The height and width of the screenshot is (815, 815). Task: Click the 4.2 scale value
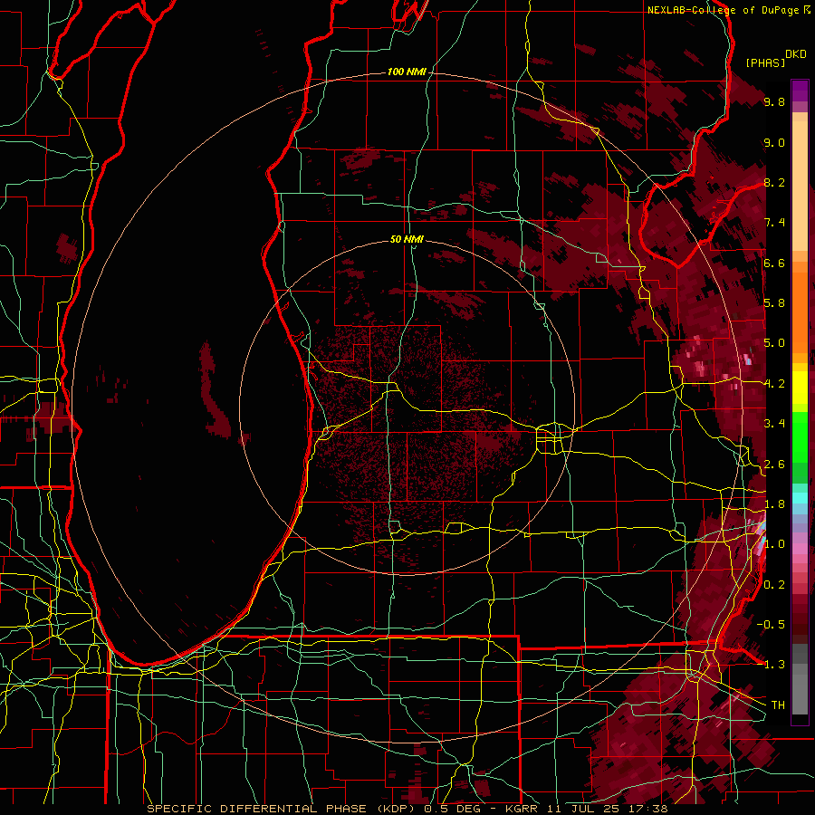[774, 384]
